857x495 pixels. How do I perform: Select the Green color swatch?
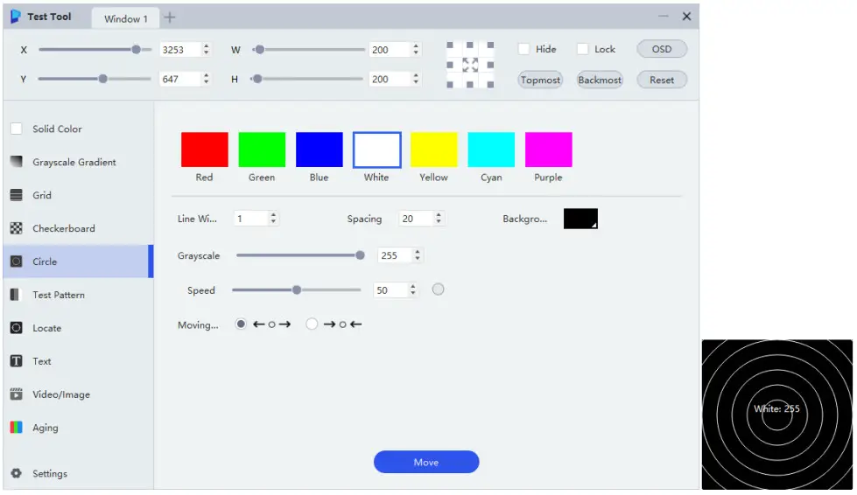262,149
